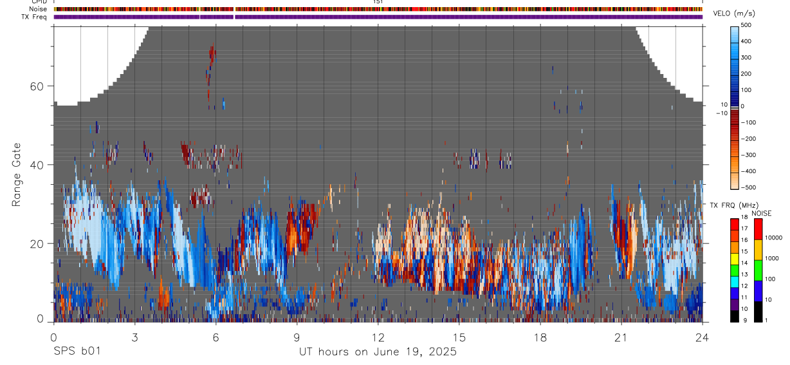Screen dimensions: 790x365
Task: Click the '-10' label left of velocity colorbar
Action: (x=721, y=113)
